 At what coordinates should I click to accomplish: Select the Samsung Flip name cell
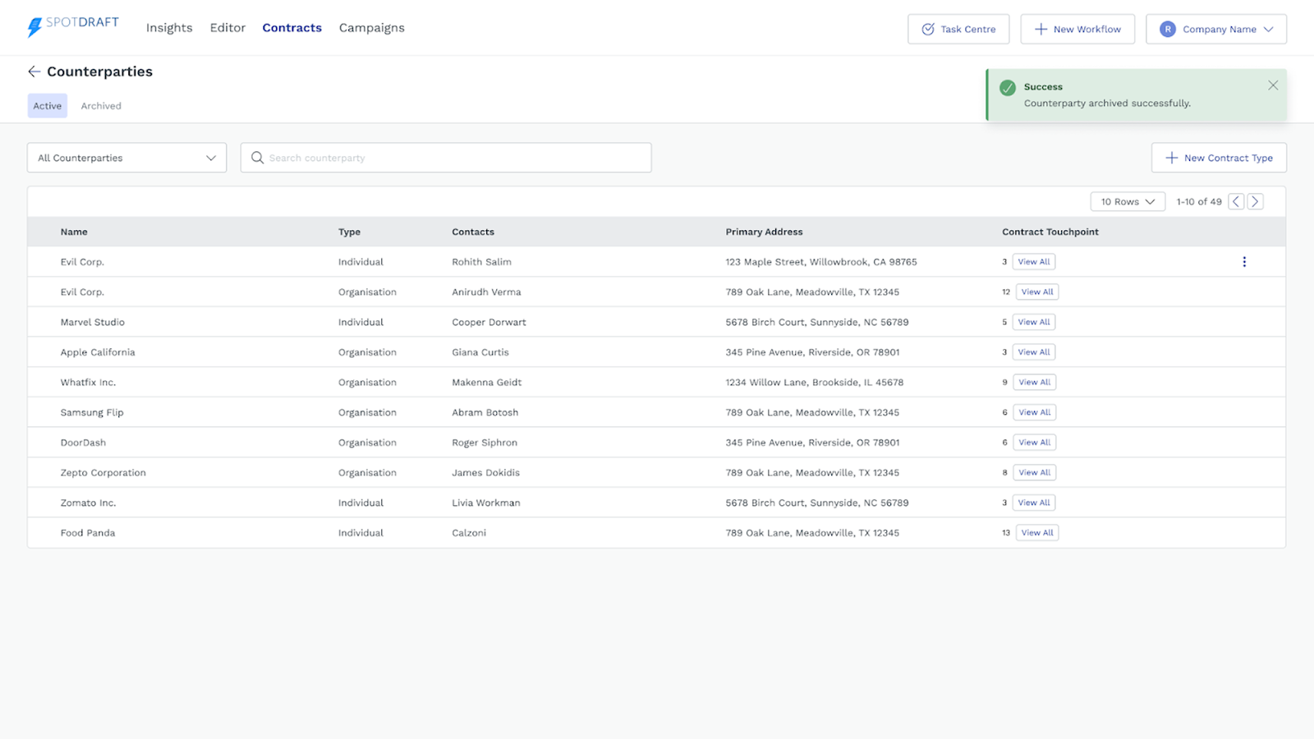coord(91,412)
